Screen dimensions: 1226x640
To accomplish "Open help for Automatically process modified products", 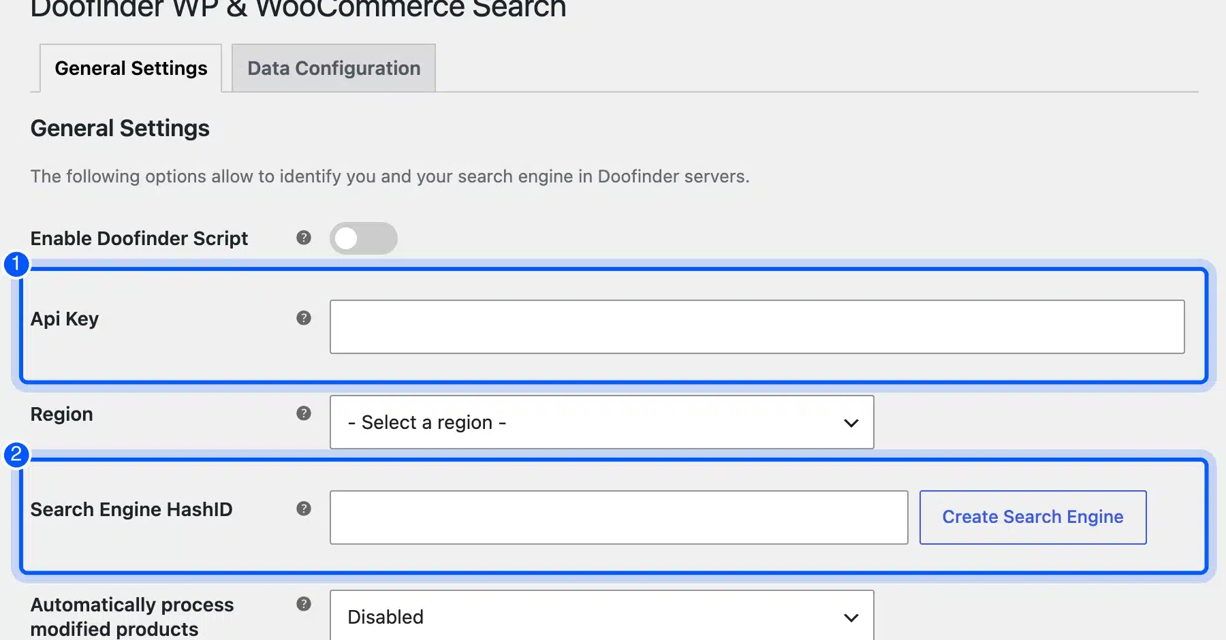I will [304, 604].
